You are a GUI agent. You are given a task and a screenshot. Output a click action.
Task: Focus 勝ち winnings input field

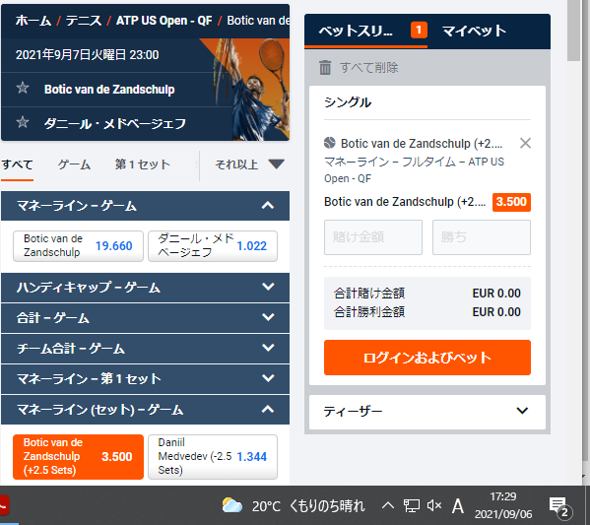tap(482, 237)
